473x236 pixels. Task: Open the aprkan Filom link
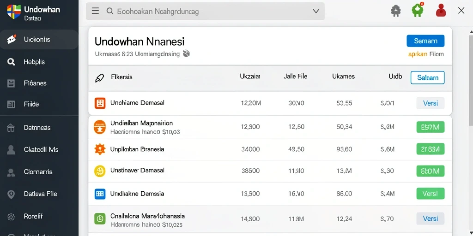(425, 54)
